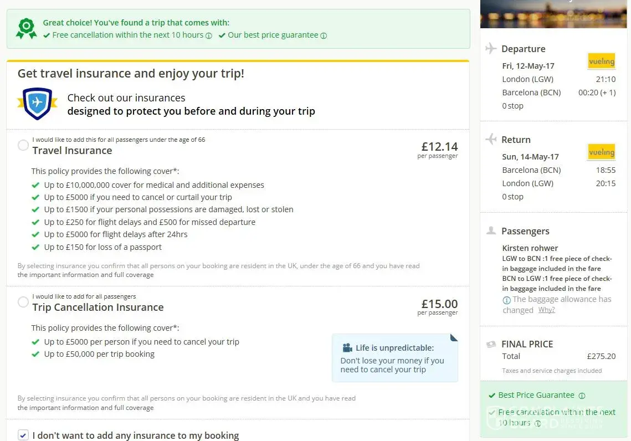Select the Trip Cancellation Insurance radio button
The width and height of the screenshot is (631, 441).
coord(23,302)
